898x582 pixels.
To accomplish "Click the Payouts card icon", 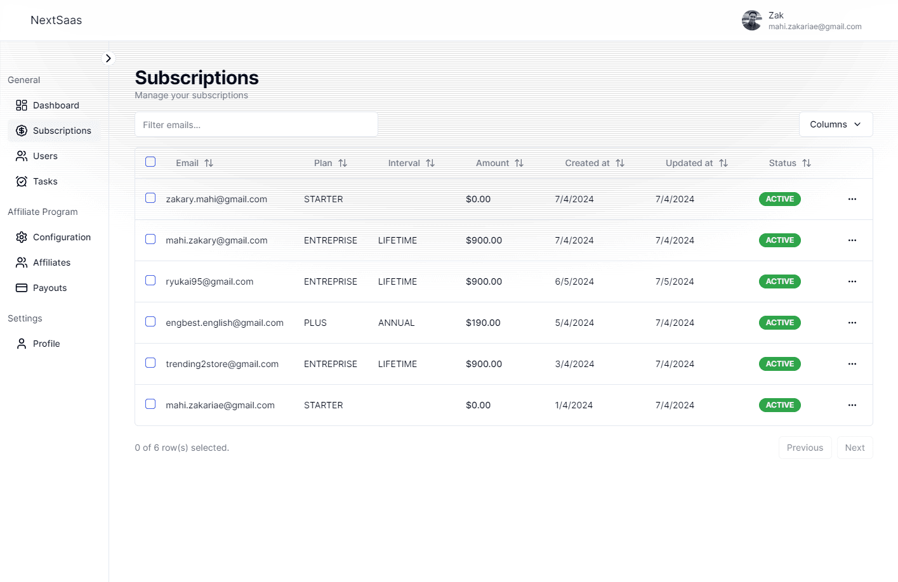I will (x=22, y=288).
